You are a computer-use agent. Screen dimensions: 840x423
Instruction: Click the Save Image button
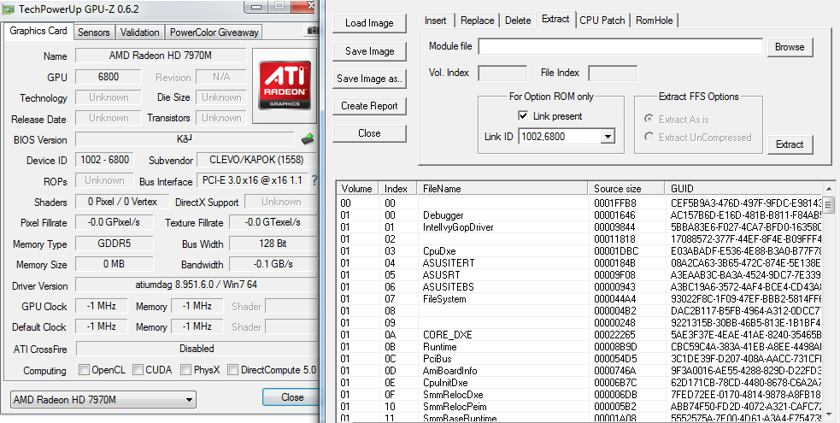pos(369,51)
